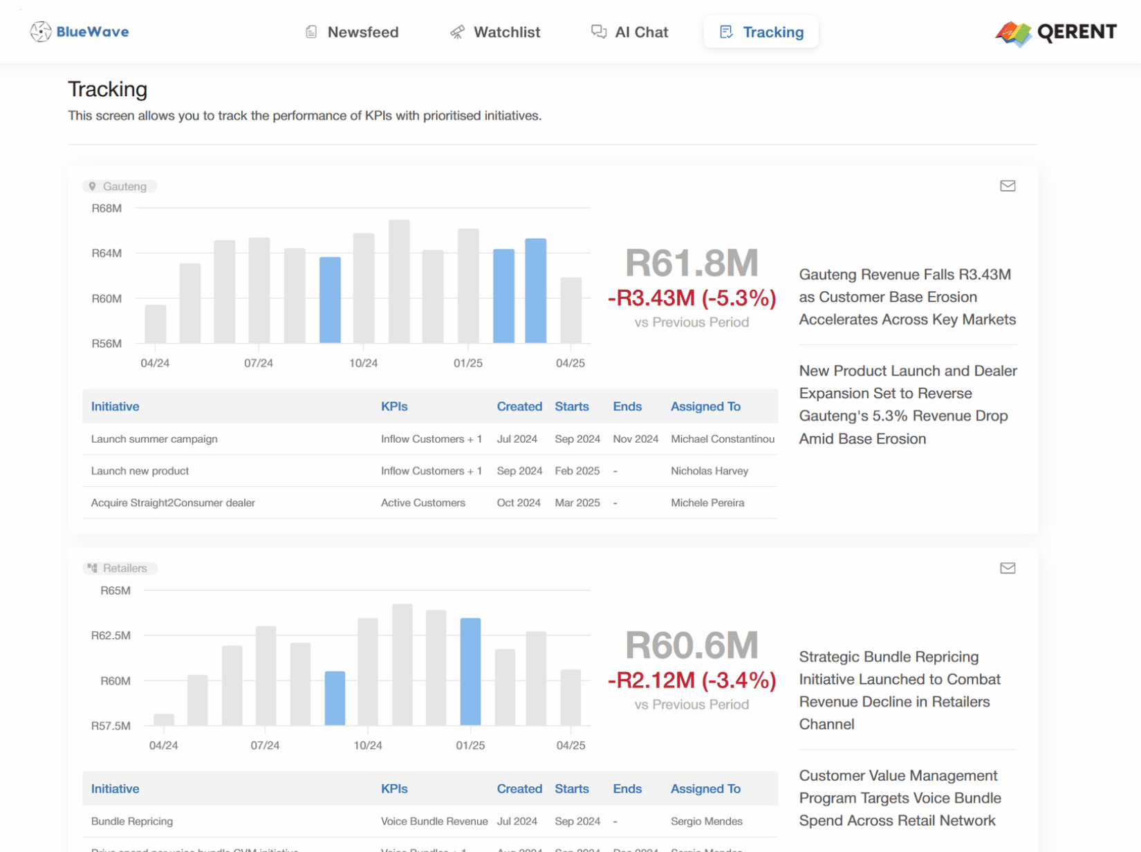Click the blue 01/25 bar in Retailers chart
Viewport: 1141px width, 852px height.
pyautogui.click(x=470, y=671)
